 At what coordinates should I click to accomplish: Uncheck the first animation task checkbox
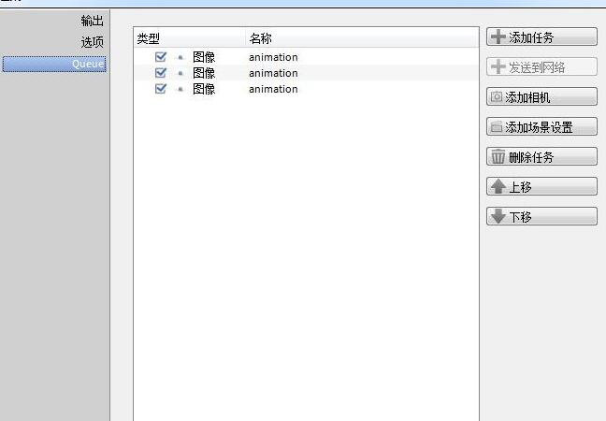click(161, 57)
